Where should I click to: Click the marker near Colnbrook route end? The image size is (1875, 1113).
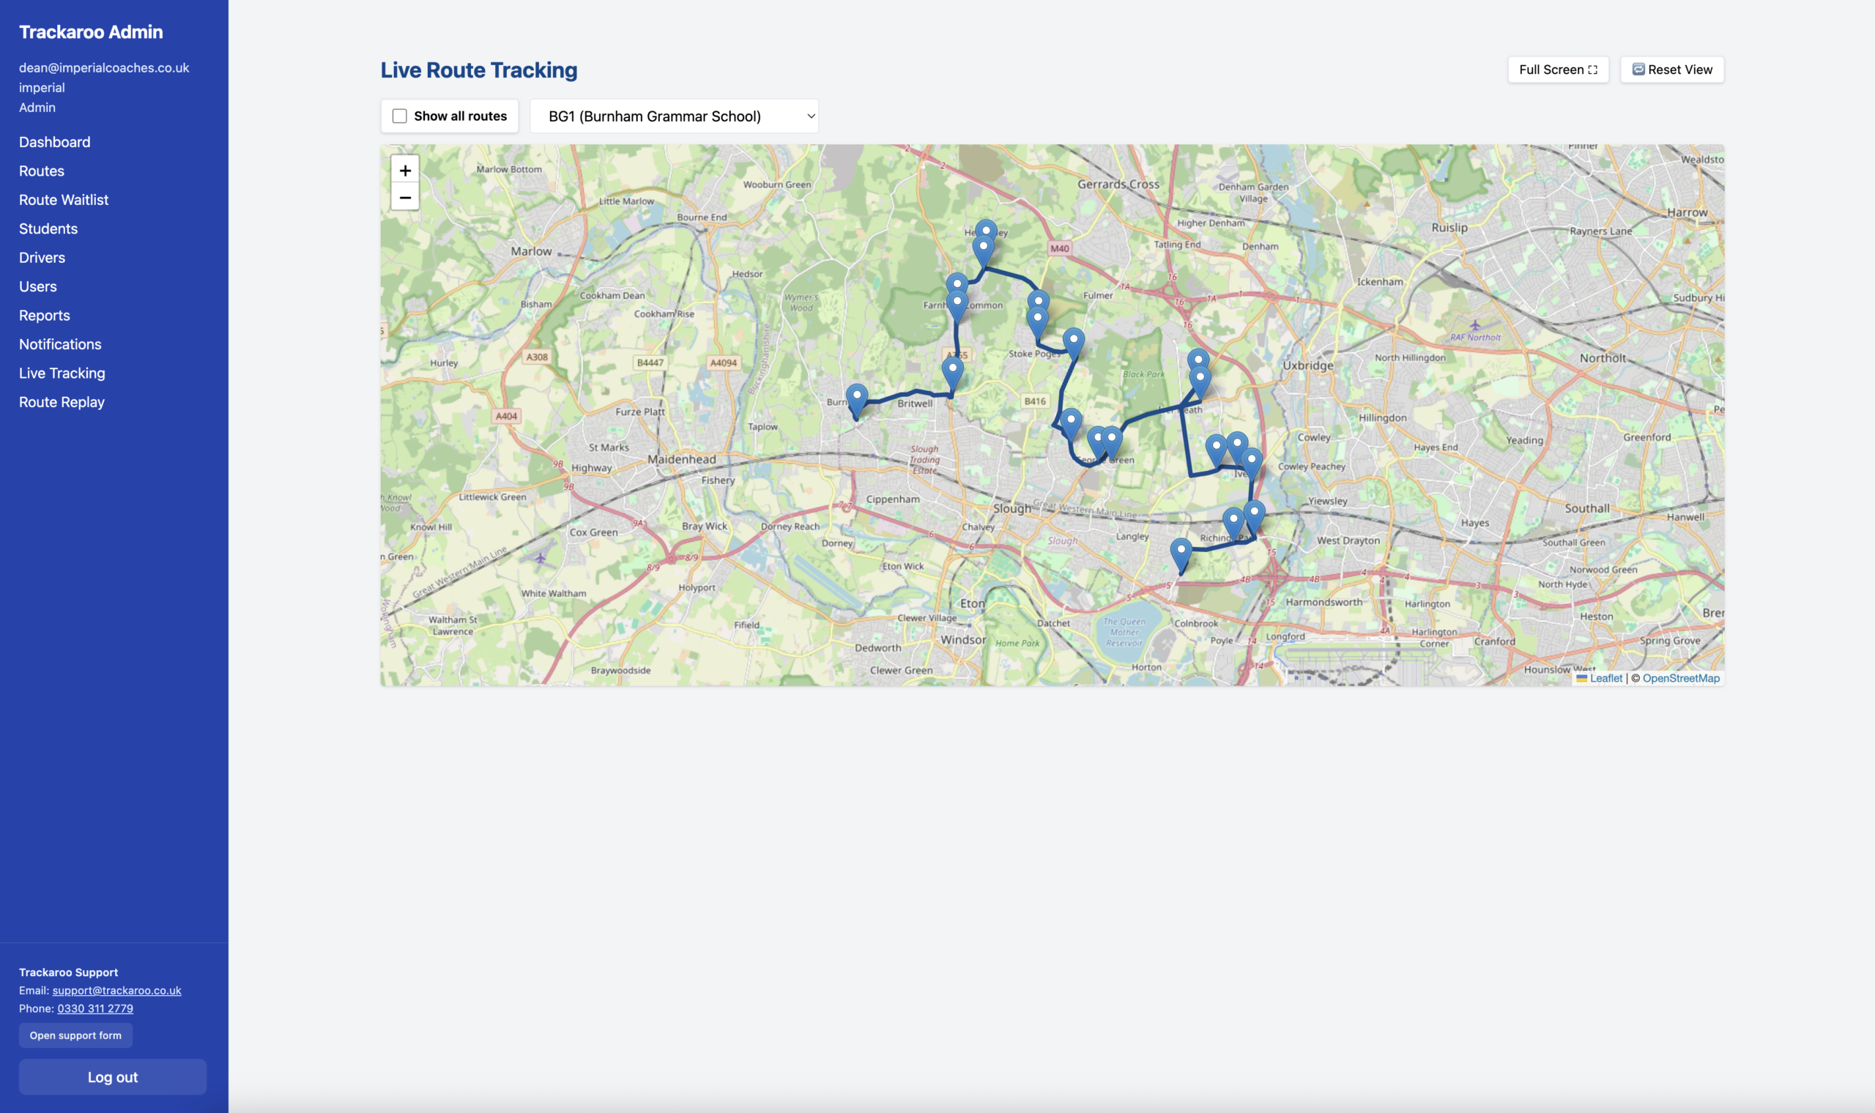pyautogui.click(x=1181, y=553)
